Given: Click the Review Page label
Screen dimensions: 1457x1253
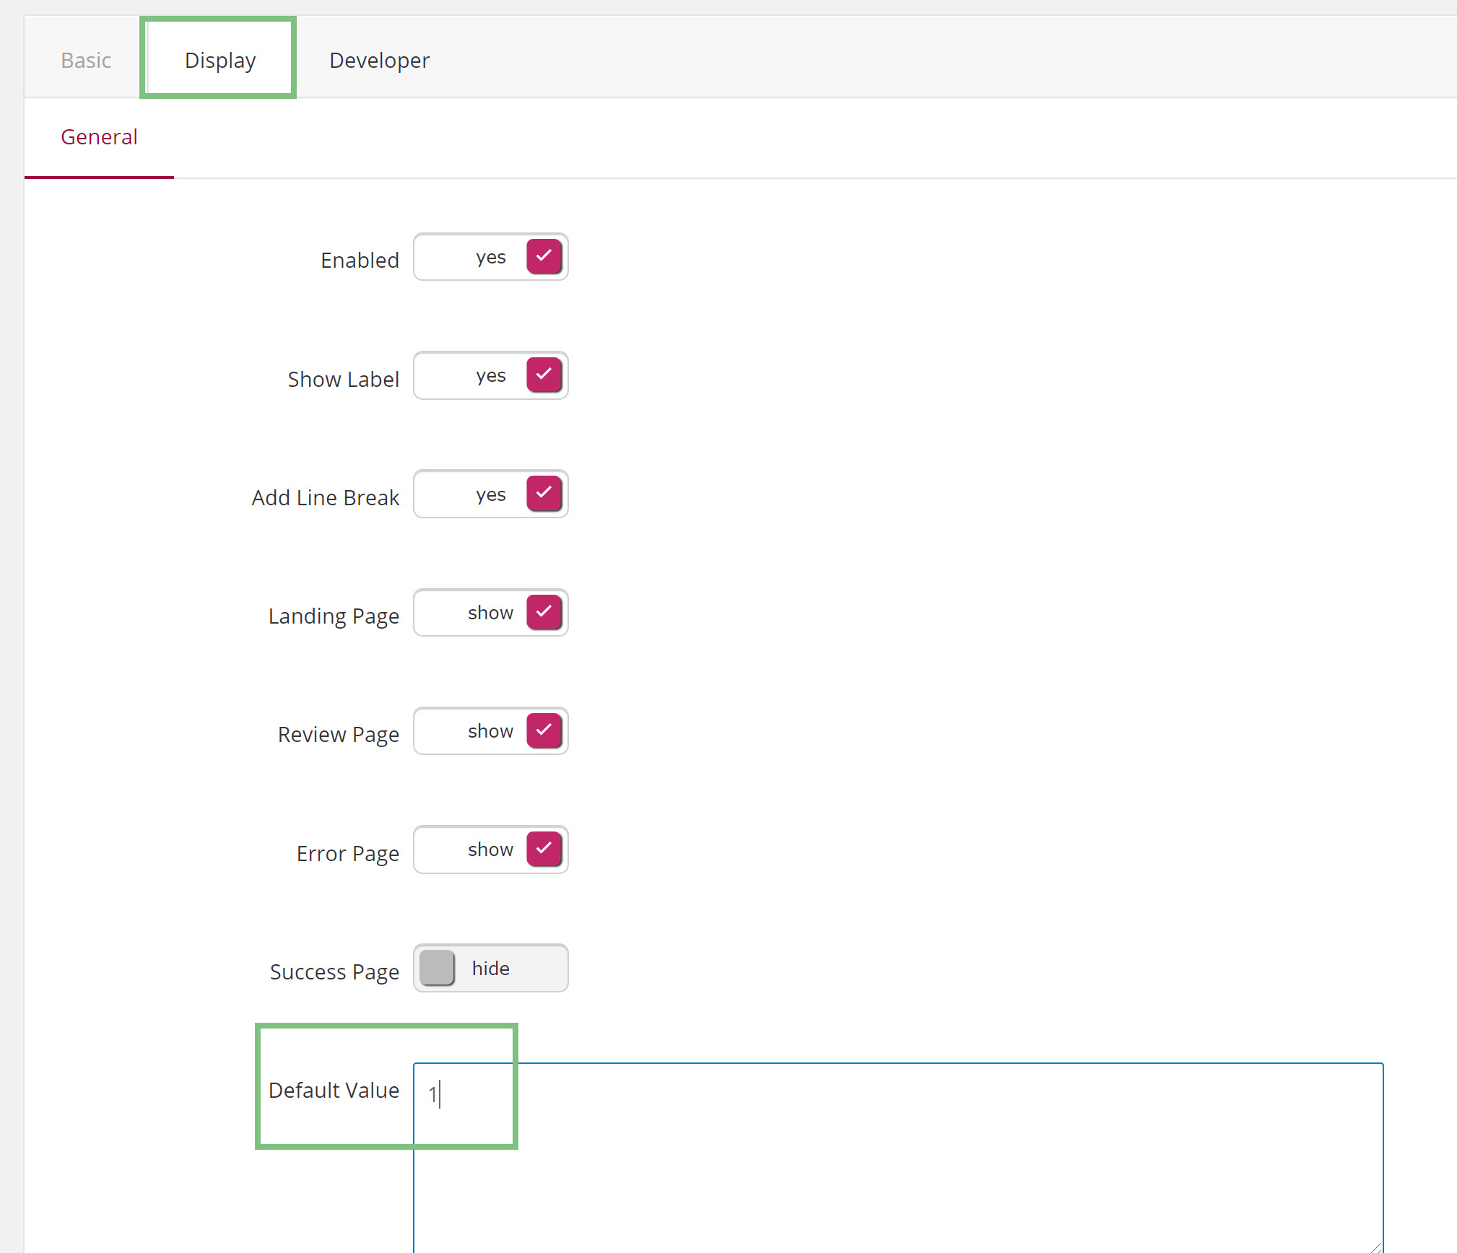Looking at the screenshot, I should click(x=338, y=735).
